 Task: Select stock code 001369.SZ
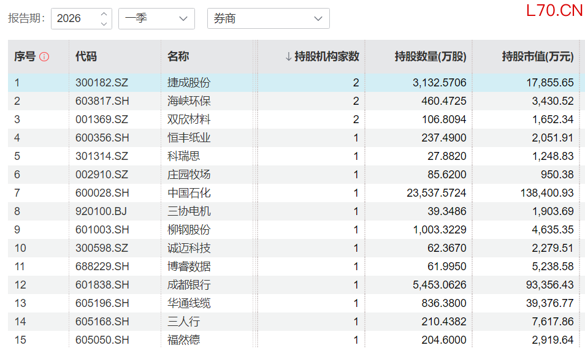click(102, 119)
